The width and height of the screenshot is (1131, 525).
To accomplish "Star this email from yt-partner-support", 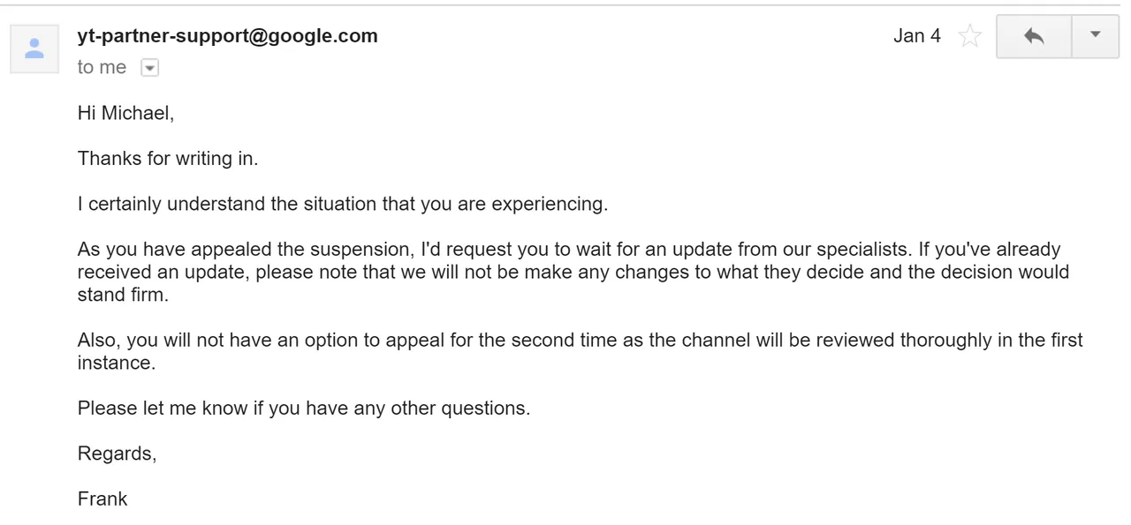I will (970, 36).
